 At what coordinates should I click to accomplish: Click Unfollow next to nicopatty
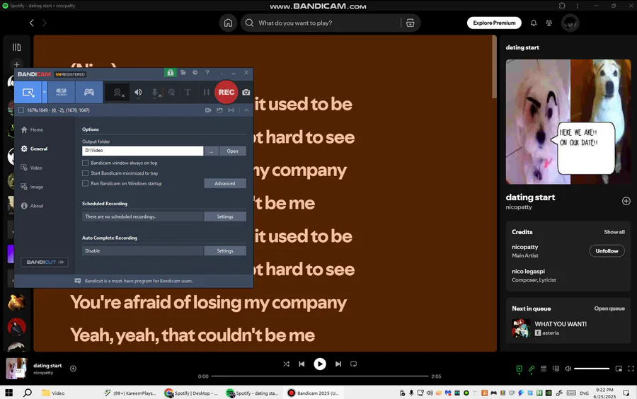tap(607, 251)
